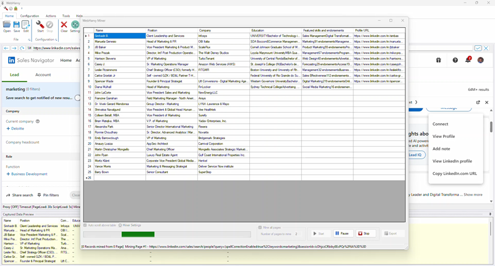This screenshot has height=266, width=495.
Task: Click the green mining progress bar
Action: click(138, 234)
